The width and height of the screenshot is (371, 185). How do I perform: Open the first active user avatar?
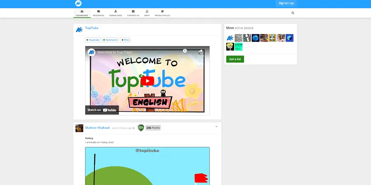coord(230,38)
